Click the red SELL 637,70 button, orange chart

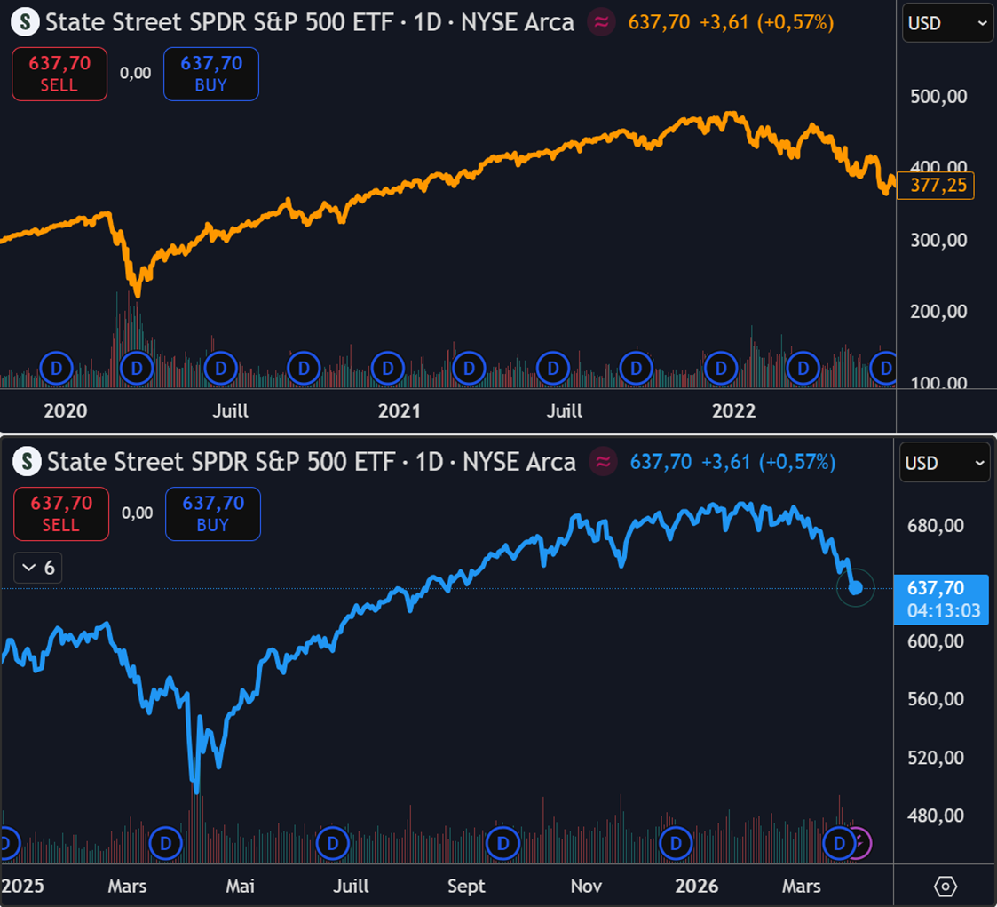tap(59, 74)
